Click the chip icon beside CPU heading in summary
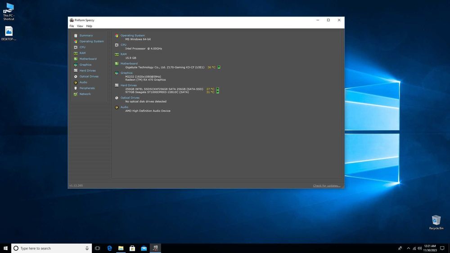450x253 pixels. coord(117,45)
